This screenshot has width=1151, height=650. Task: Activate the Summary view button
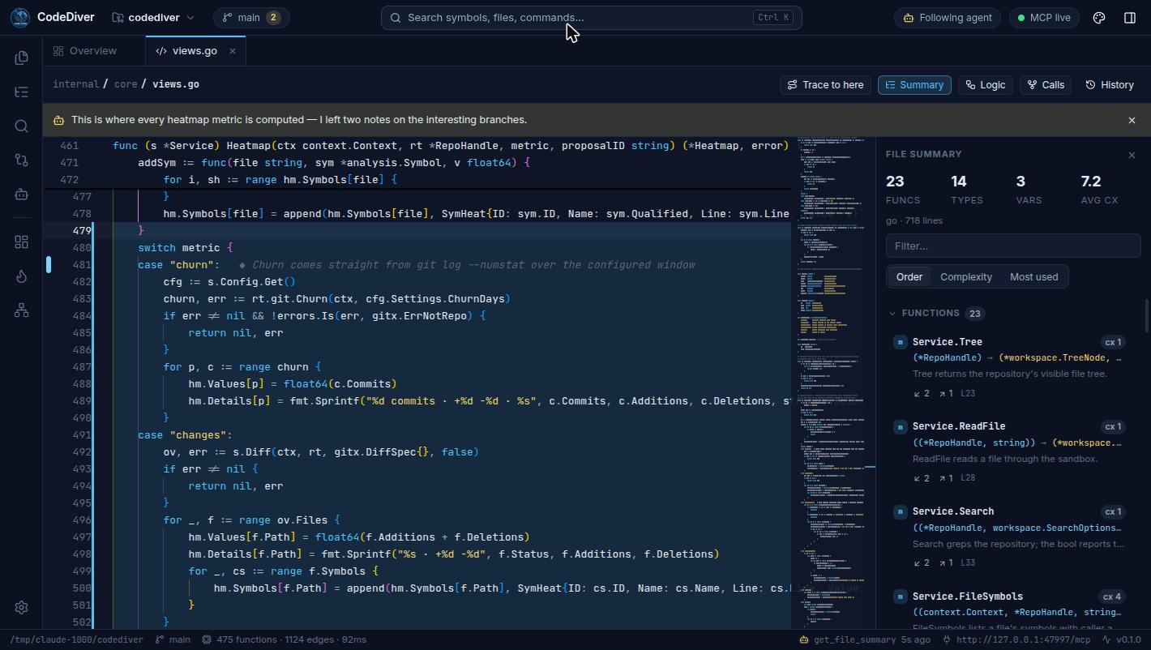tap(914, 84)
